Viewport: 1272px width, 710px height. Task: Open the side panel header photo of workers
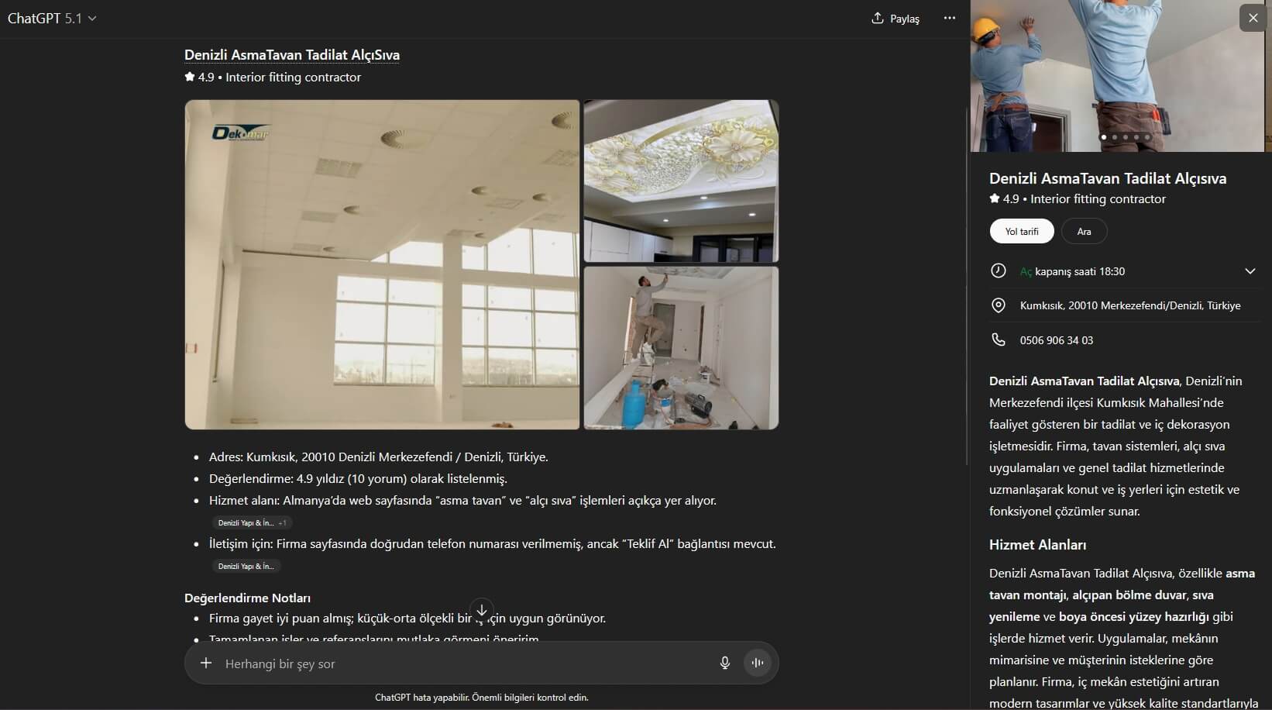tap(1117, 76)
